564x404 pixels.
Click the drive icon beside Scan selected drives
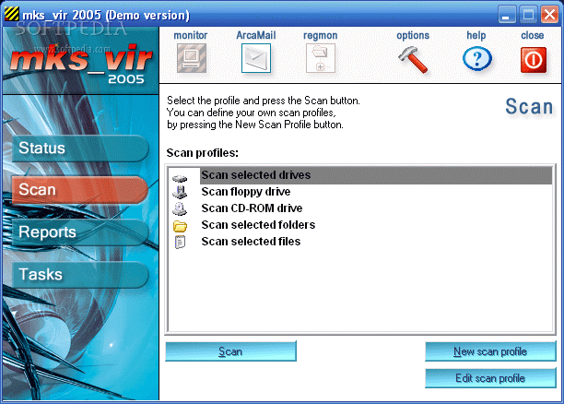180,178
